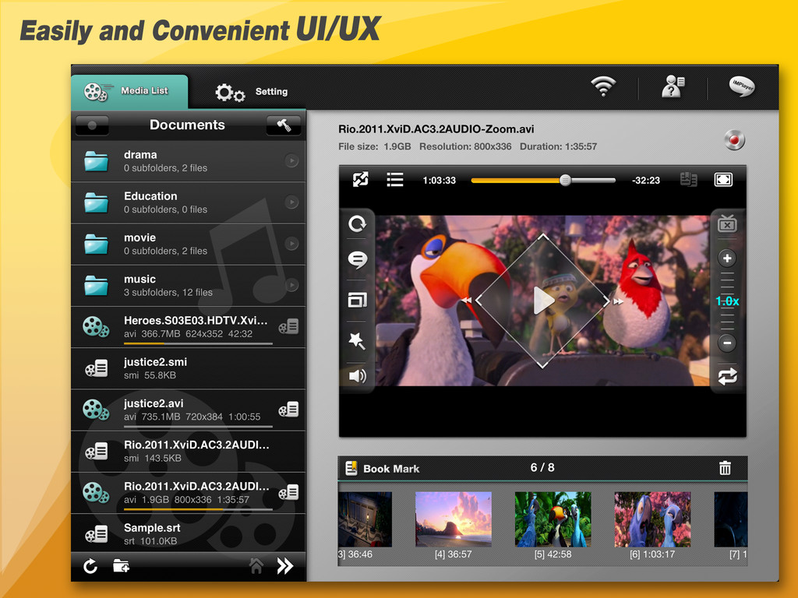The image size is (798, 598).
Task: Toggle the repeat loop icon
Action: click(727, 376)
